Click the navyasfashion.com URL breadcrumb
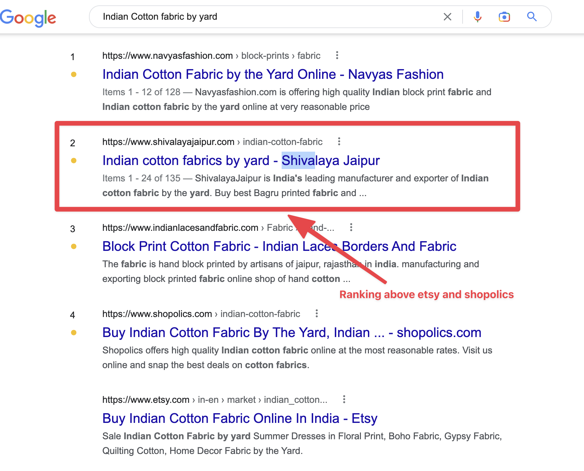The height and width of the screenshot is (471, 584). [x=167, y=56]
